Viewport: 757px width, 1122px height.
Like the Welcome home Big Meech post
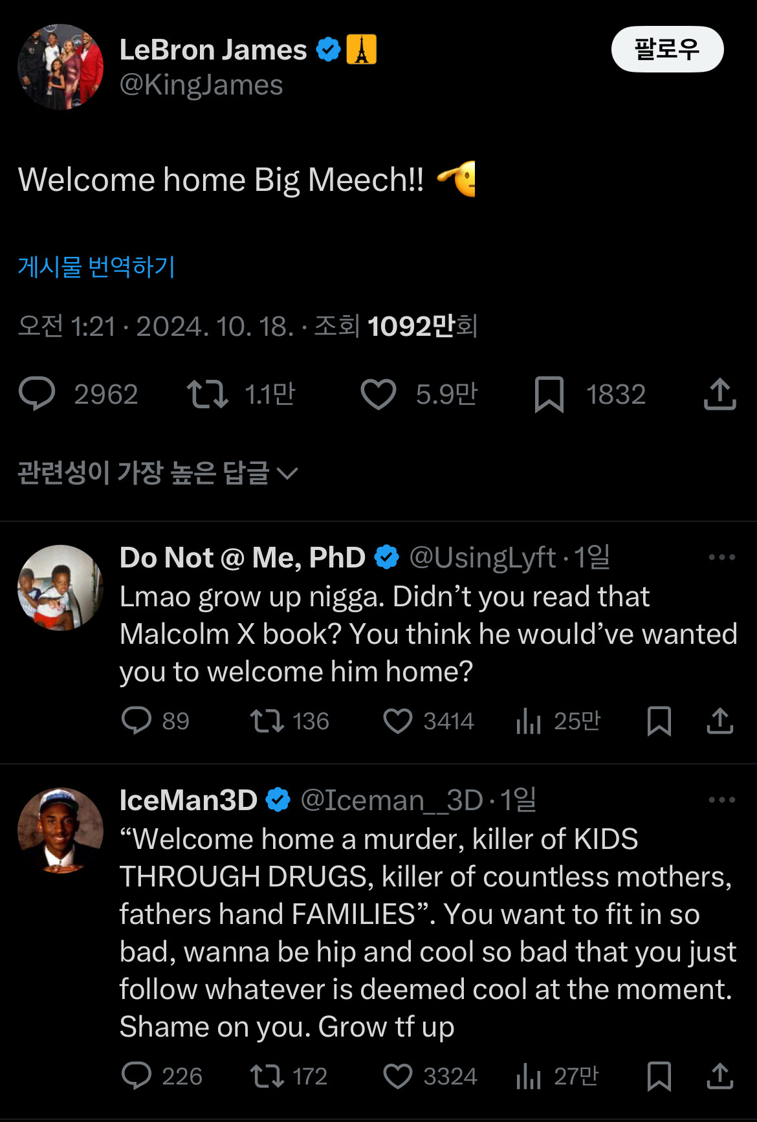(378, 394)
